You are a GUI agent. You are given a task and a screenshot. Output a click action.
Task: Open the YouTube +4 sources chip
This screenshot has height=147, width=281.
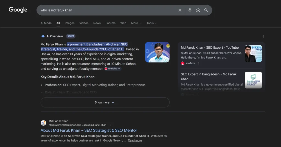click(113, 69)
